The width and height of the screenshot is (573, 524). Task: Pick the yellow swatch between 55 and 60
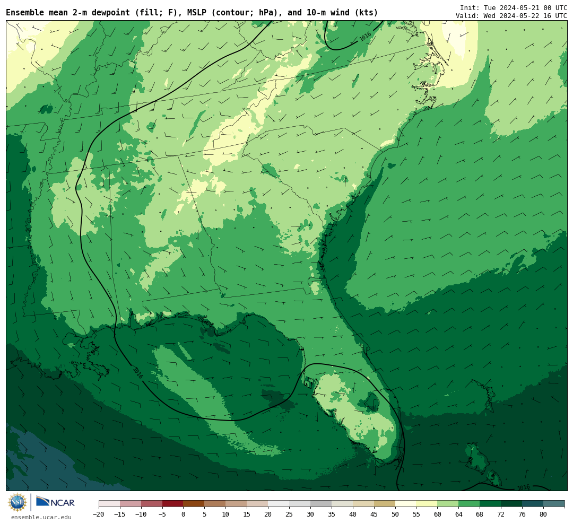[x=427, y=504]
